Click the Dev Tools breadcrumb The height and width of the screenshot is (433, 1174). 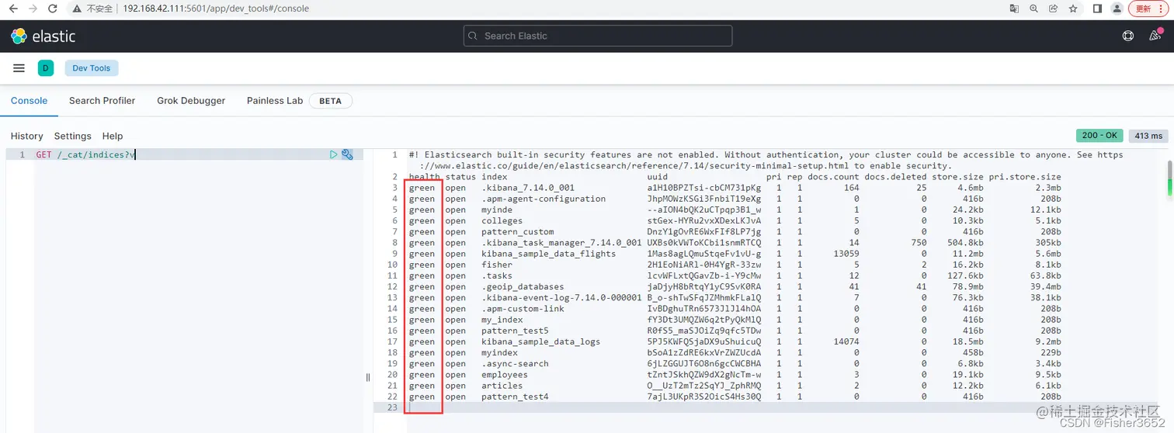click(92, 68)
